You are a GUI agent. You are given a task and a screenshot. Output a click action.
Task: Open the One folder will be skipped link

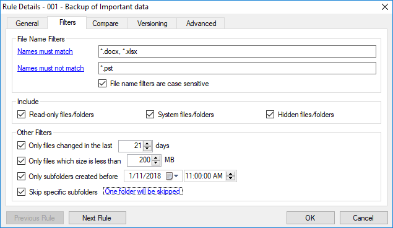click(142, 191)
